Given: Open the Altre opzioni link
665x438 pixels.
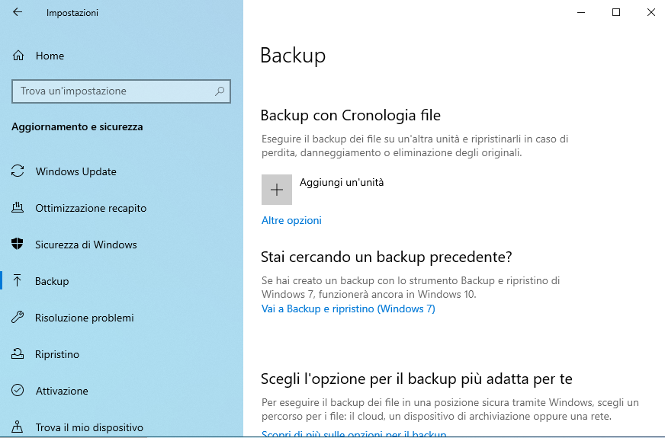Looking at the screenshot, I should pyautogui.click(x=291, y=220).
